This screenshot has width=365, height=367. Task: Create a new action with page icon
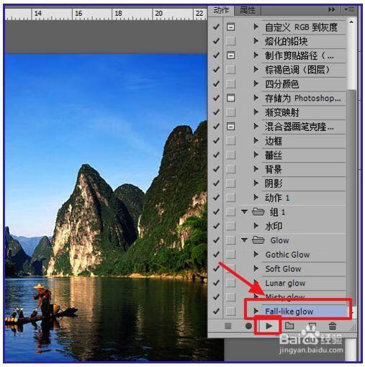(312, 326)
